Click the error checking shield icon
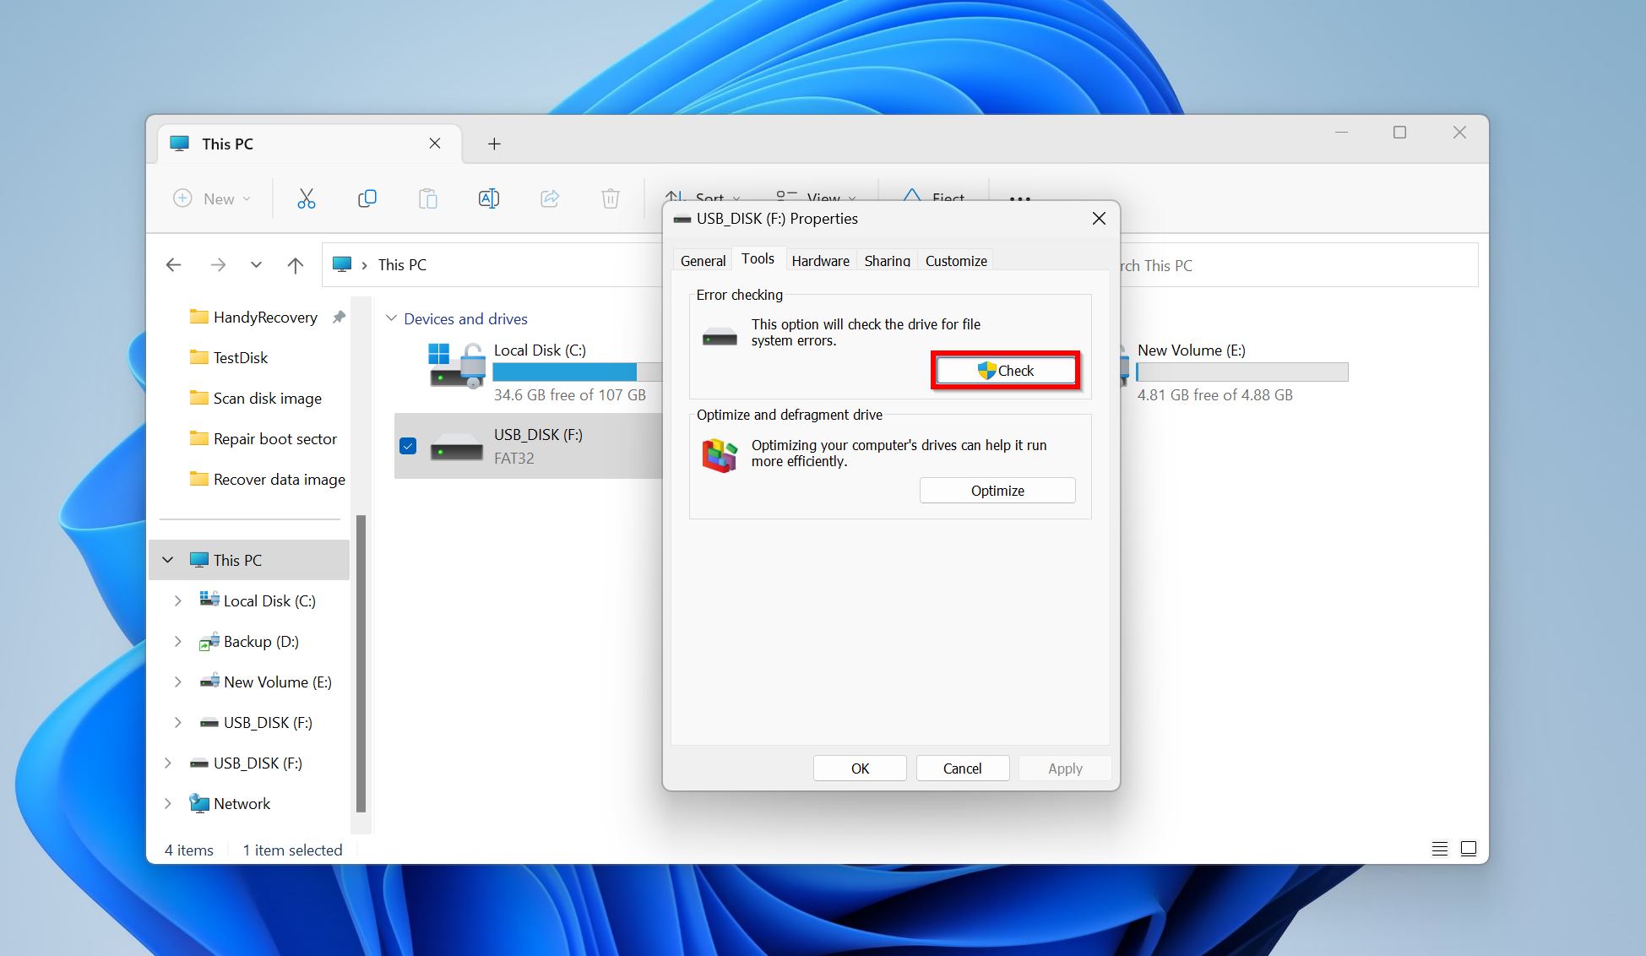Image resolution: width=1646 pixels, height=956 pixels. (x=985, y=370)
